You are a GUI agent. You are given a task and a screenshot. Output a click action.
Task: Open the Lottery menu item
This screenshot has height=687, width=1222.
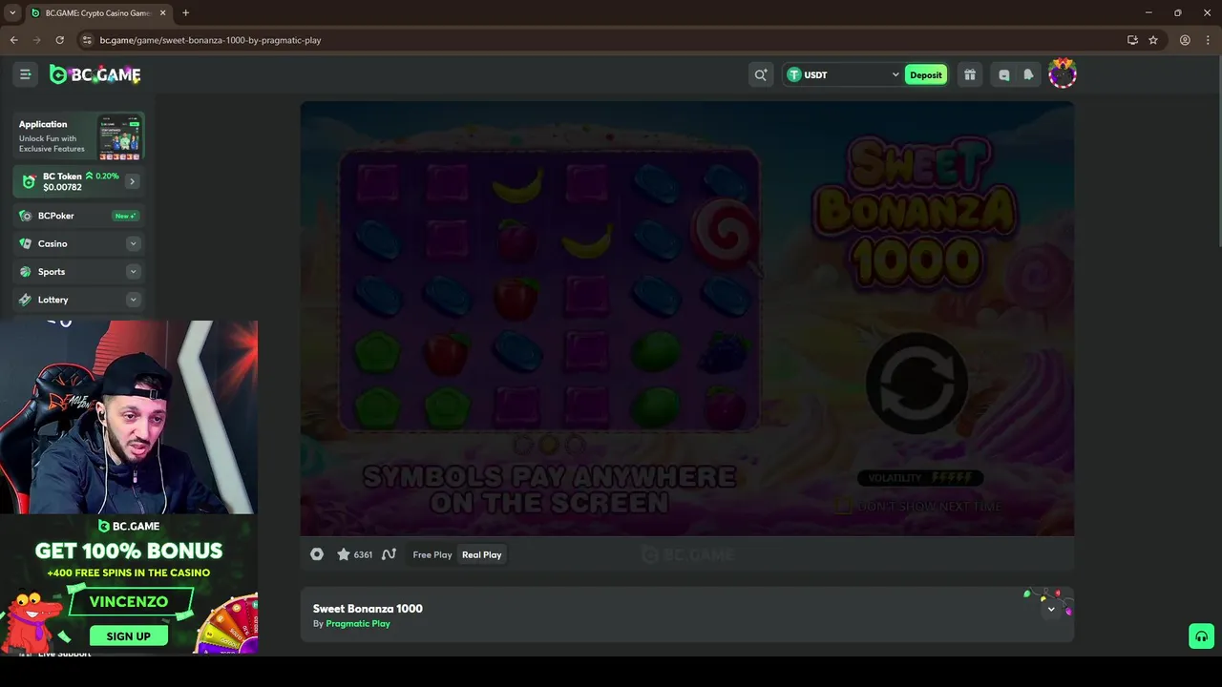tap(79, 300)
